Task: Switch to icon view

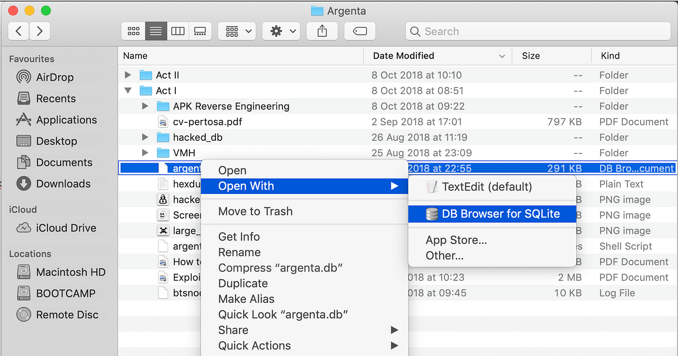Action: click(133, 31)
